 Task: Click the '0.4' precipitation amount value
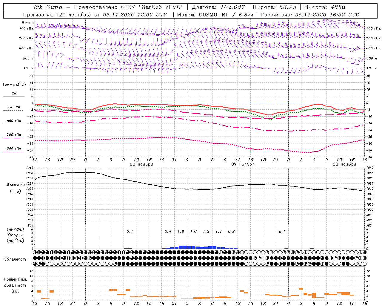tap(168, 232)
